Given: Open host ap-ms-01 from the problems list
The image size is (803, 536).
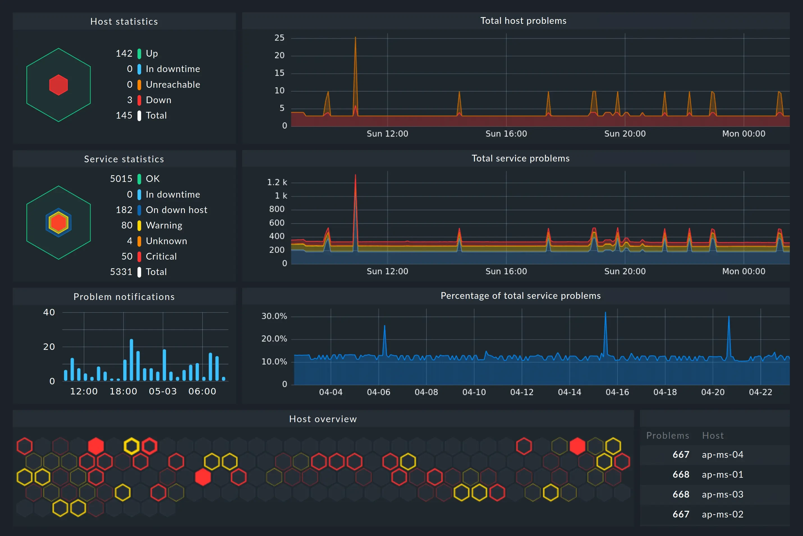Looking at the screenshot, I should pyautogui.click(x=722, y=475).
